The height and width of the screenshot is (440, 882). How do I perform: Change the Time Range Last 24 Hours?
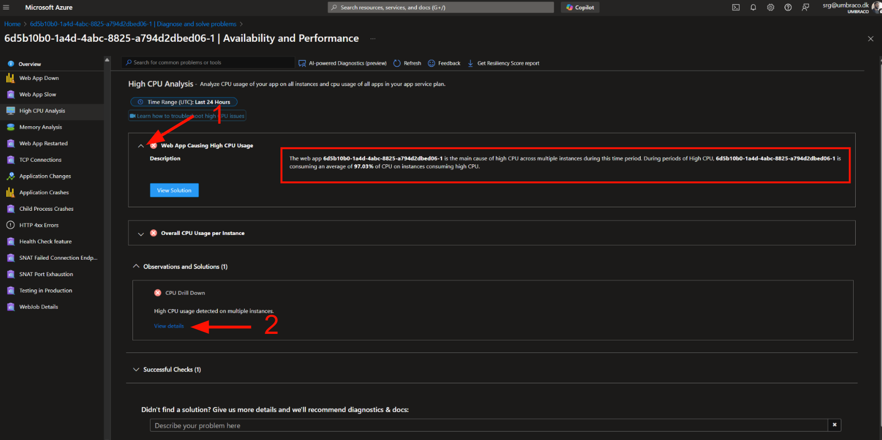coord(184,102)
